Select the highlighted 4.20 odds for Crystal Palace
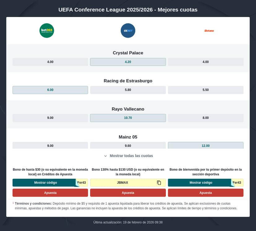 tap(128, 62)
